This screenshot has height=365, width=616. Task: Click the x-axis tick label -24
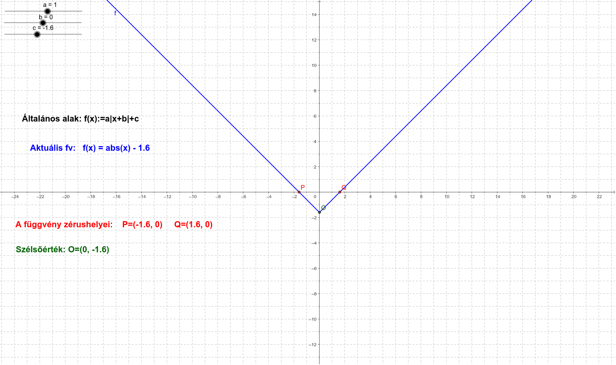click(15, 197)
